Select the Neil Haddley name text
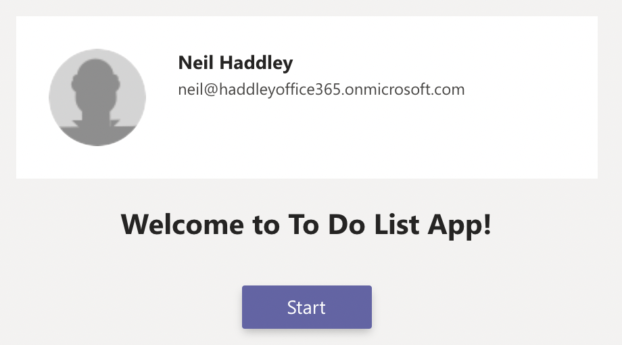This screenshot has width=622, height=345. tap(235, 64)
